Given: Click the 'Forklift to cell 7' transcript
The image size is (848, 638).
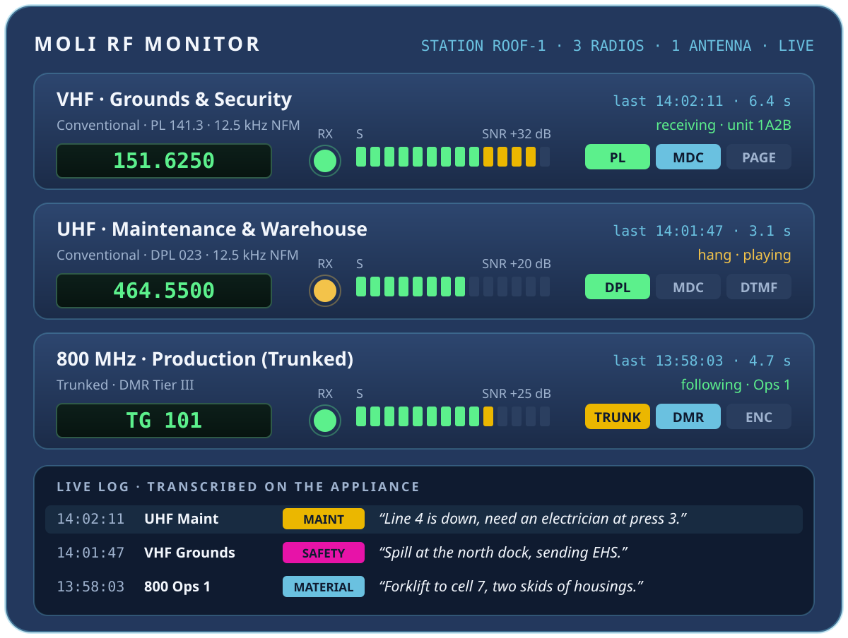Looking at the screenshot, I should tap(511, 586).
